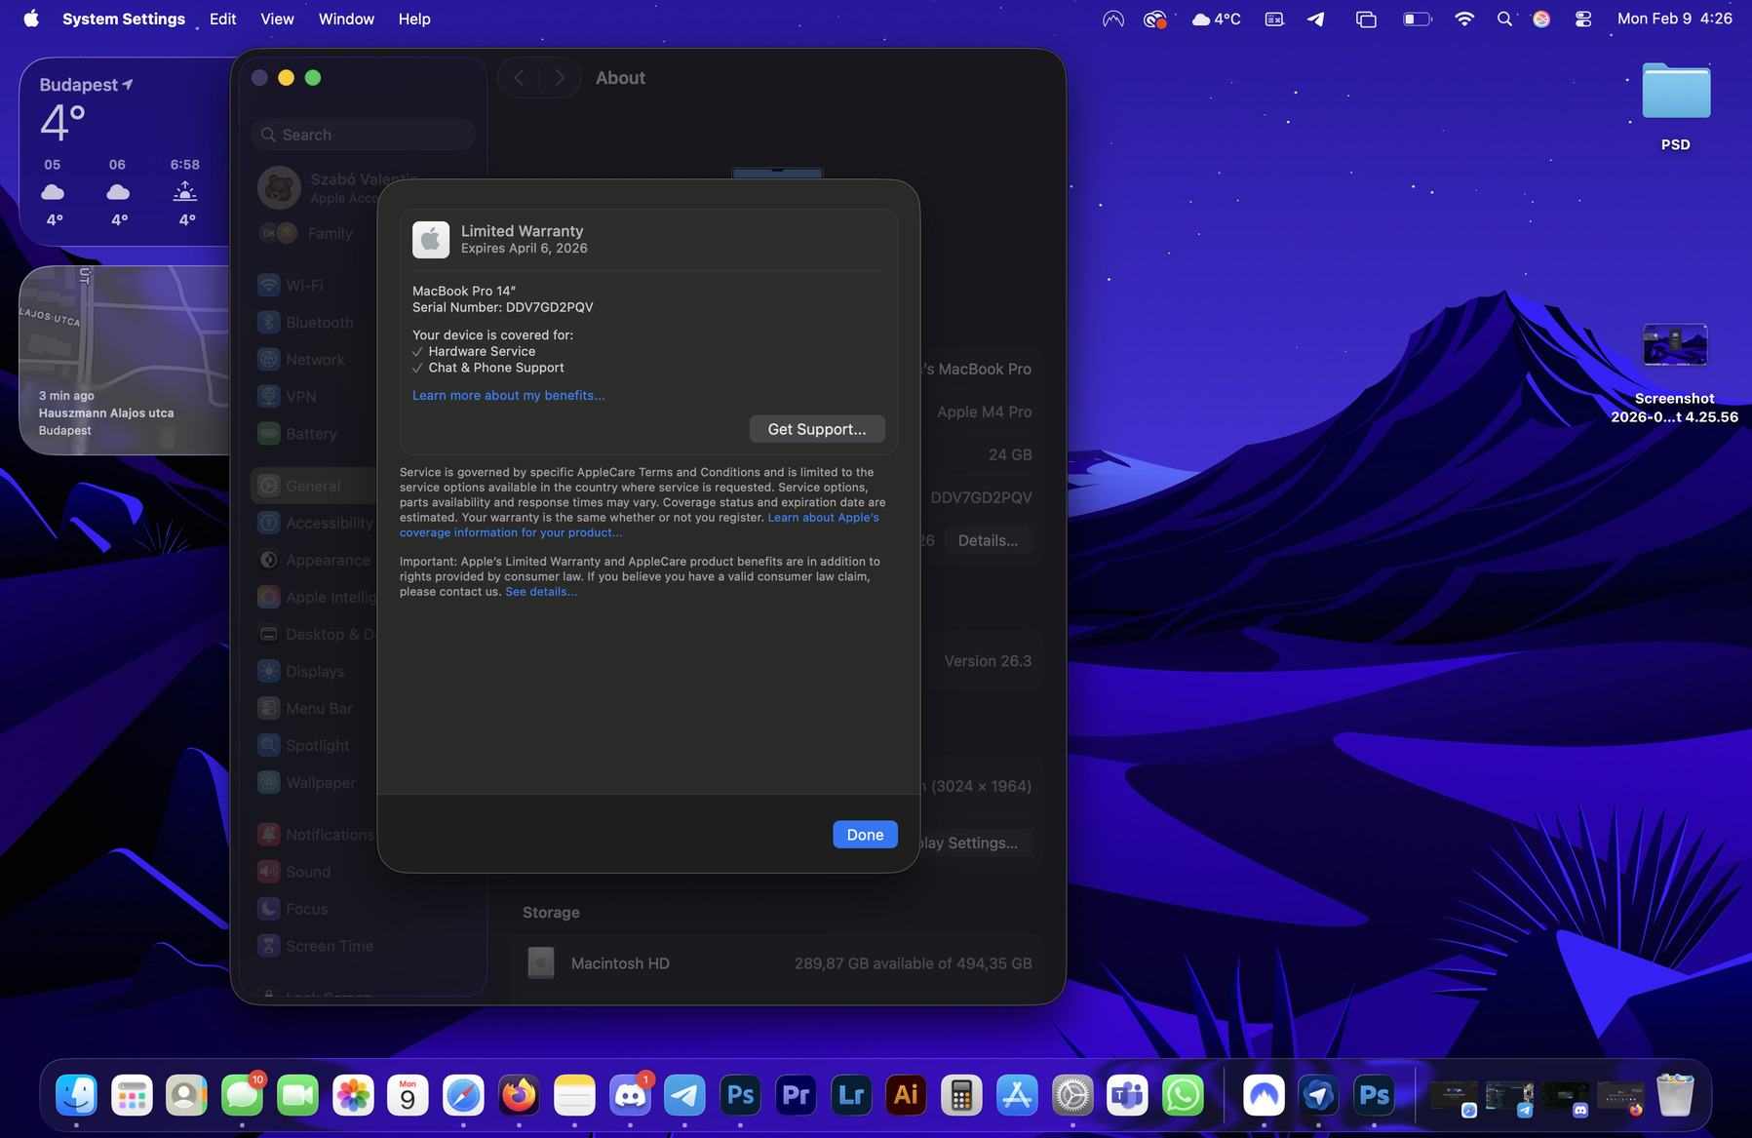1752x1138 pixels.
Task: Open Photos from the Dock
Action: point(353,1095)
